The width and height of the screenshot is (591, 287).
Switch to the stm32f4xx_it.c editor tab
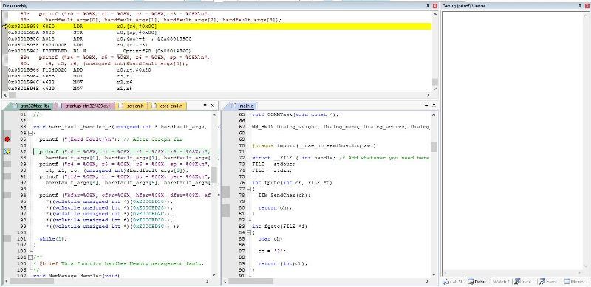pyautogui.click(x=31, y=106)
